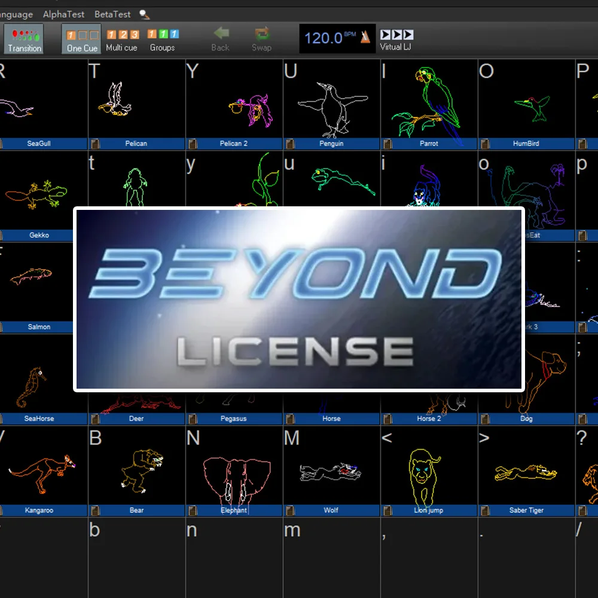Click the small icon beside Penguin label
The height and width of the screenshot is (598, 598).
pos(290,144)
